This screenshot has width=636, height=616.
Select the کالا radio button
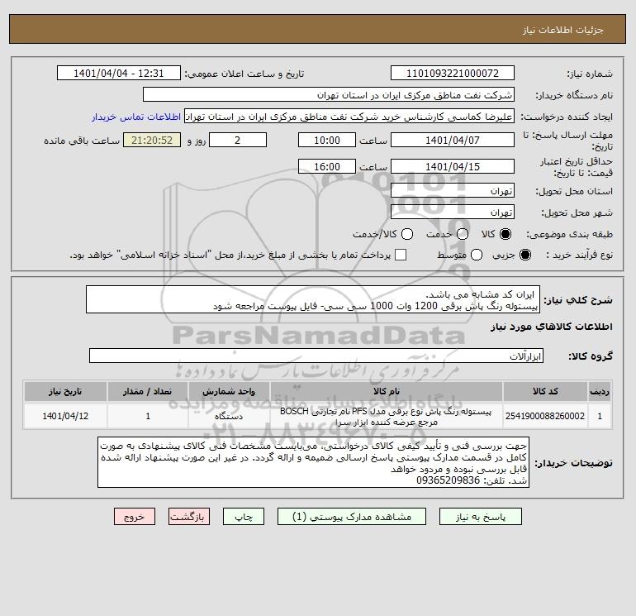(505, 234)
